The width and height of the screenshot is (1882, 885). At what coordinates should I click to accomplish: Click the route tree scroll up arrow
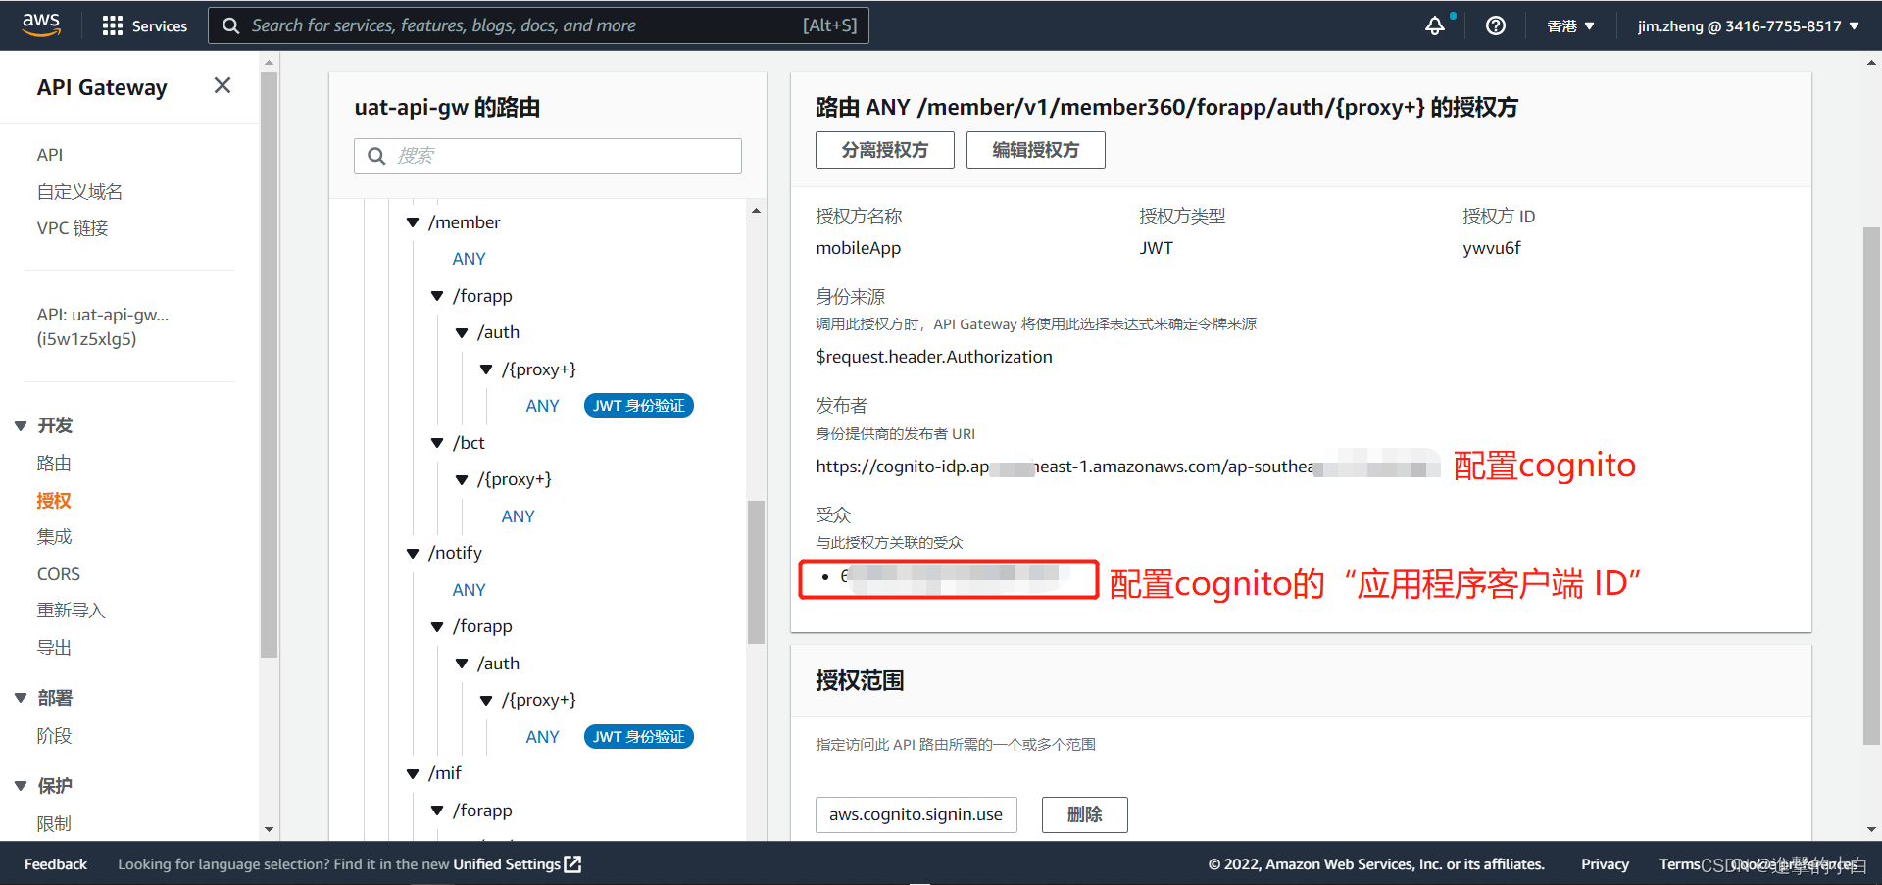click(x=756, y=210)
